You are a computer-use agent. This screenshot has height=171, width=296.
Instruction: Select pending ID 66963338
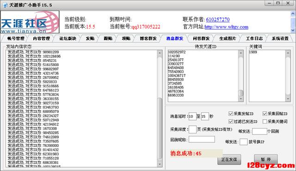(x=176, y=95)
